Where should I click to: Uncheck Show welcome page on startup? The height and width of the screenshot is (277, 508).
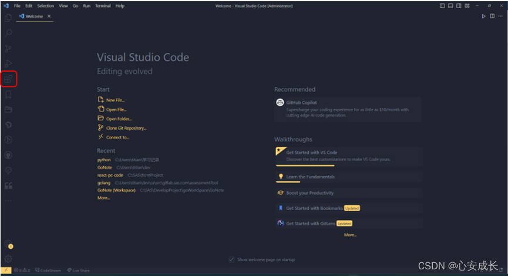(231, 259)
